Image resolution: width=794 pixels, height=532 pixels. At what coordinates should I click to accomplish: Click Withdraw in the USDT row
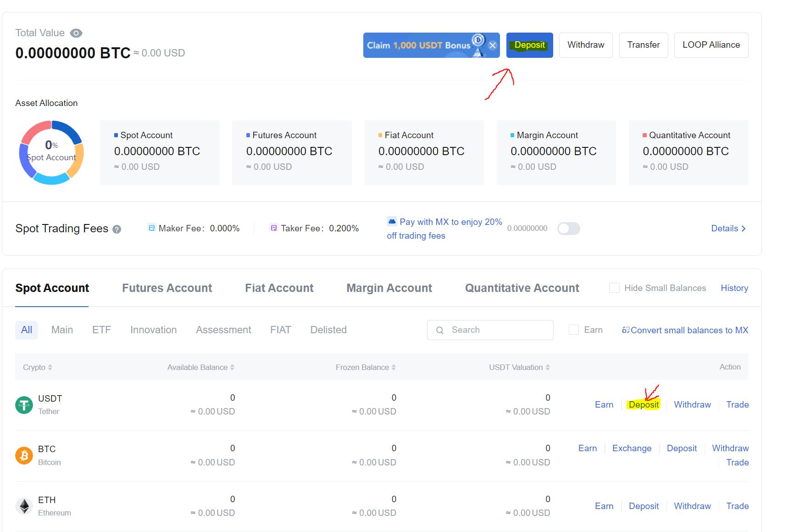pos(692,404)
